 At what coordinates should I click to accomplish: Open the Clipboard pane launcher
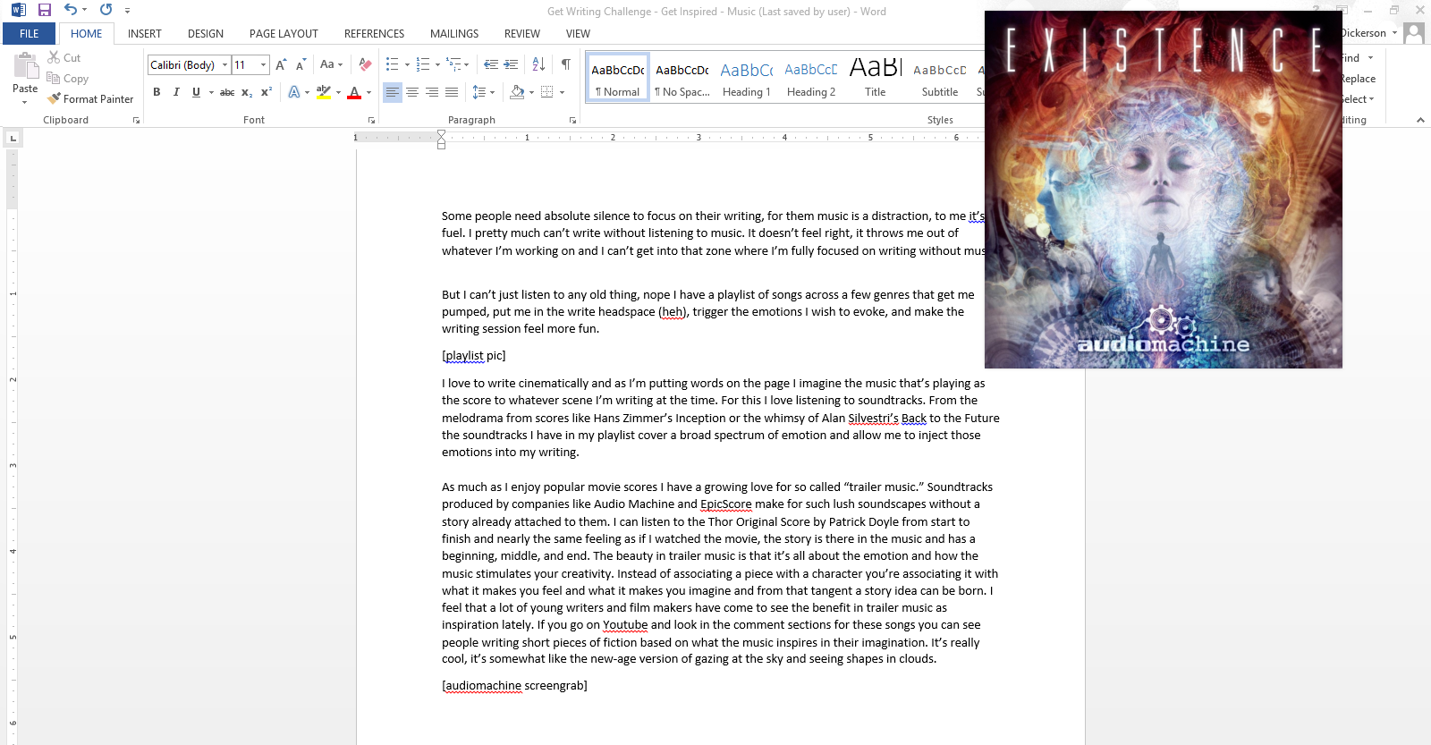click(x=136, y=120)
